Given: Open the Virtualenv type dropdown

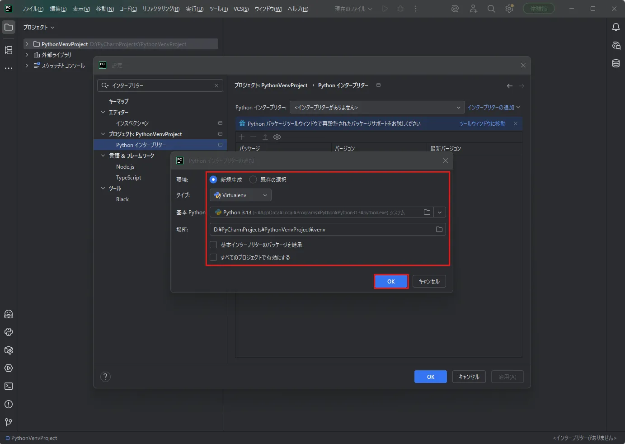Looking at the screenshot, I should tap(240, 195).
